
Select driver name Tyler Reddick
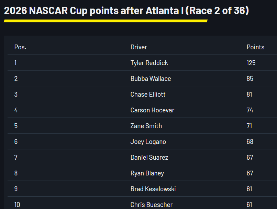coord(149,63)
